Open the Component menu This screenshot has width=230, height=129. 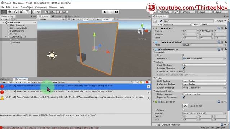tap(41, 7)
